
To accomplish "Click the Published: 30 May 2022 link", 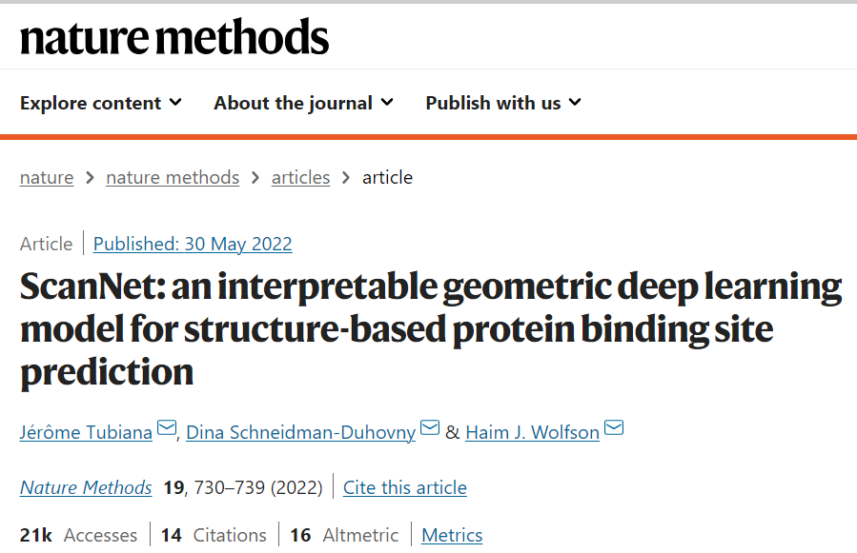I will pyautogui.click(x=193, y=244).
